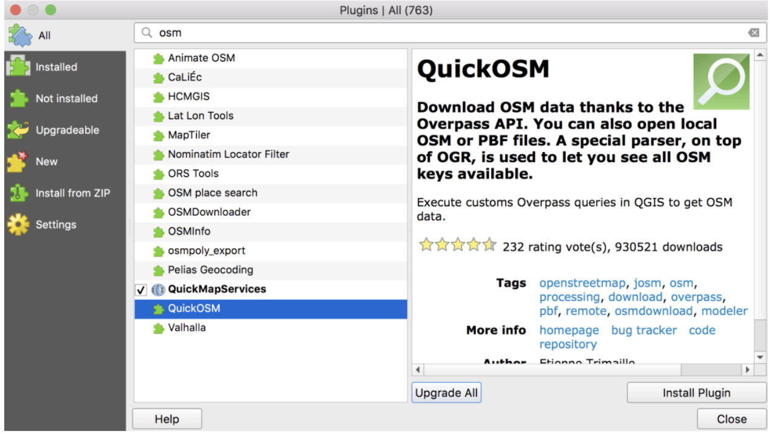Open the bug tracker link
This screenshot has height=434, width=772.
click(644, 330)
